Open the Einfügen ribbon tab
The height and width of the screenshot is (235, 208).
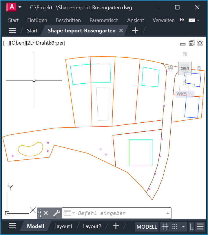[37, 20]
